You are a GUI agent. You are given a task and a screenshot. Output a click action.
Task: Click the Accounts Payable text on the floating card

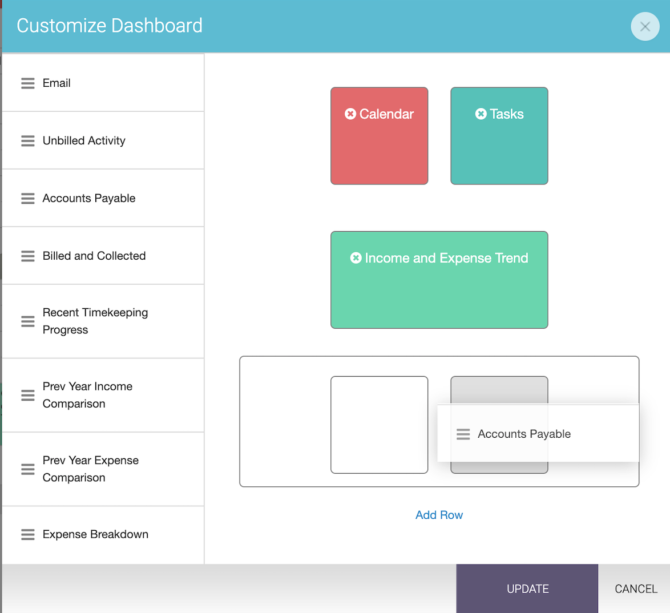(524, 434)
